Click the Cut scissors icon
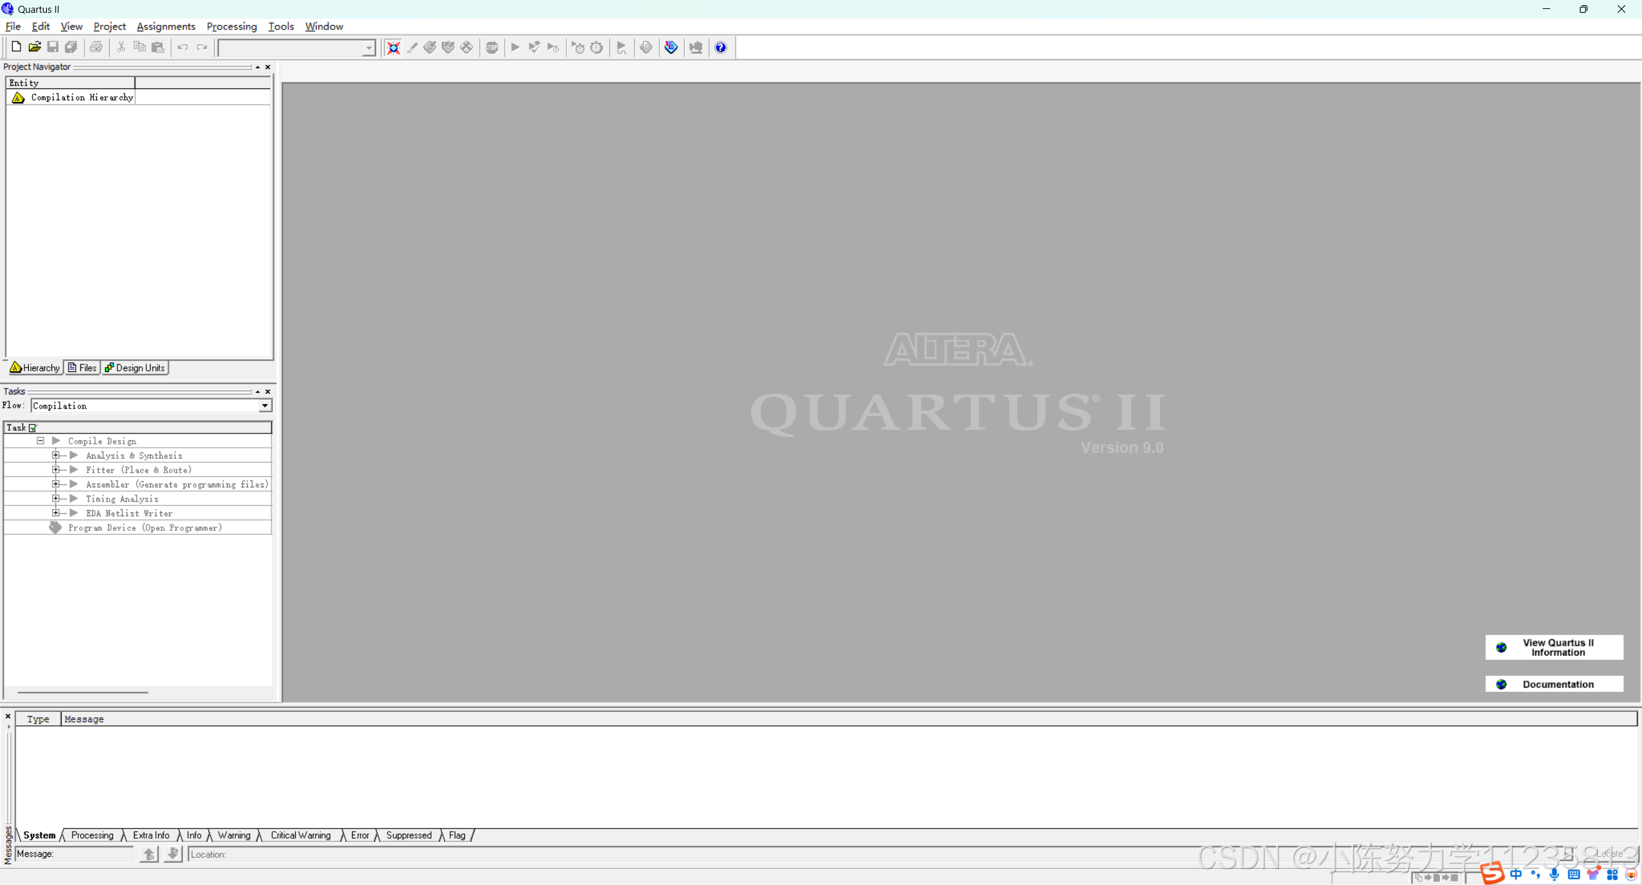1642x885 pixels. [121, 47]
